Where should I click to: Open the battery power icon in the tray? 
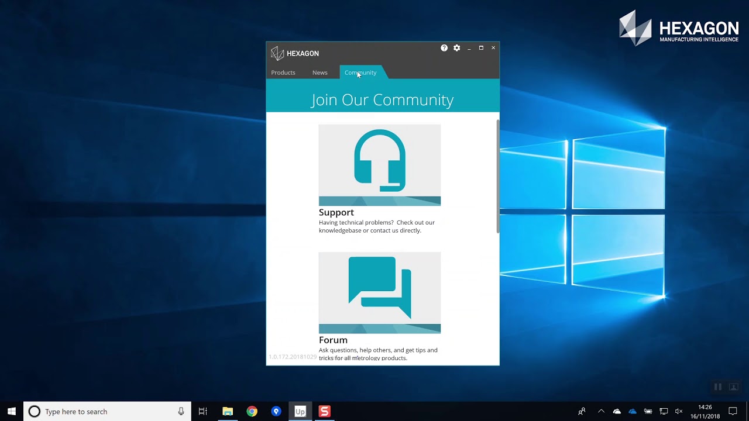(648, 412)
